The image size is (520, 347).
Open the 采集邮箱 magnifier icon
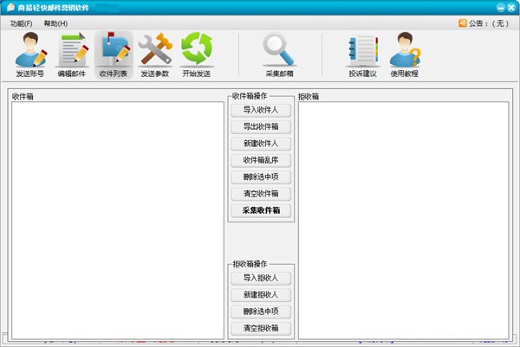tap(280, 55)
